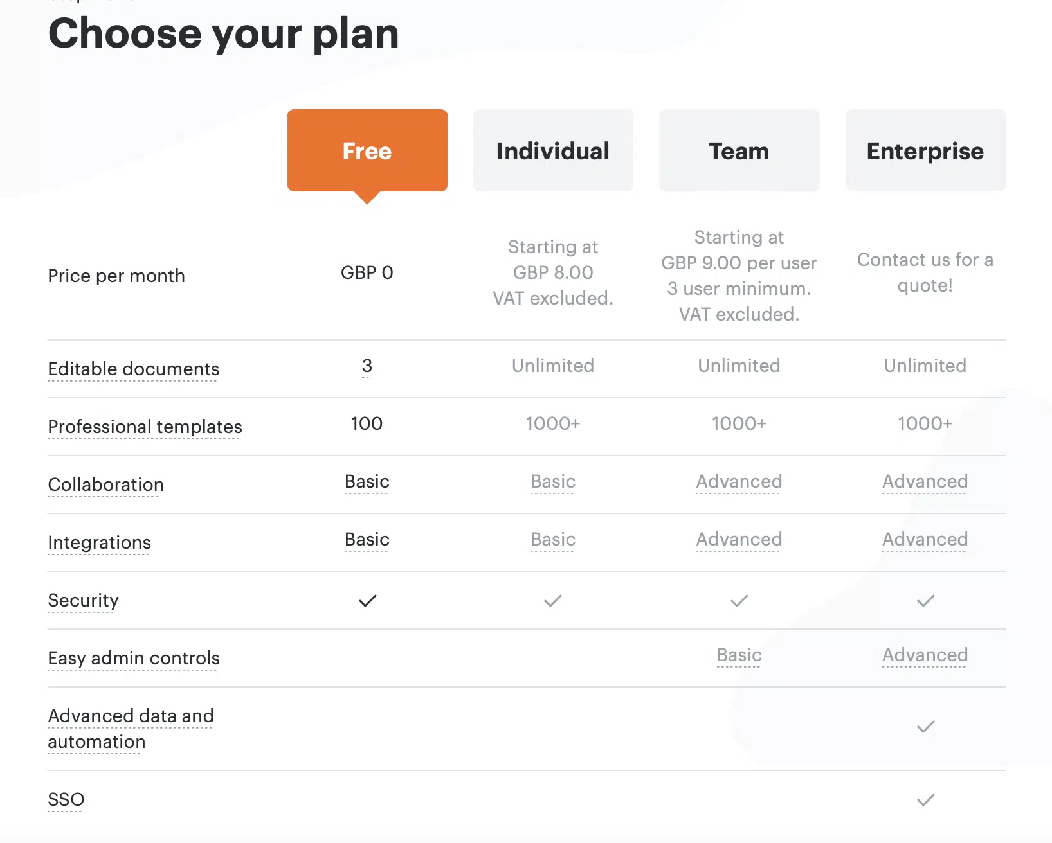Open the Enterprise plan tab

[925, 150]
